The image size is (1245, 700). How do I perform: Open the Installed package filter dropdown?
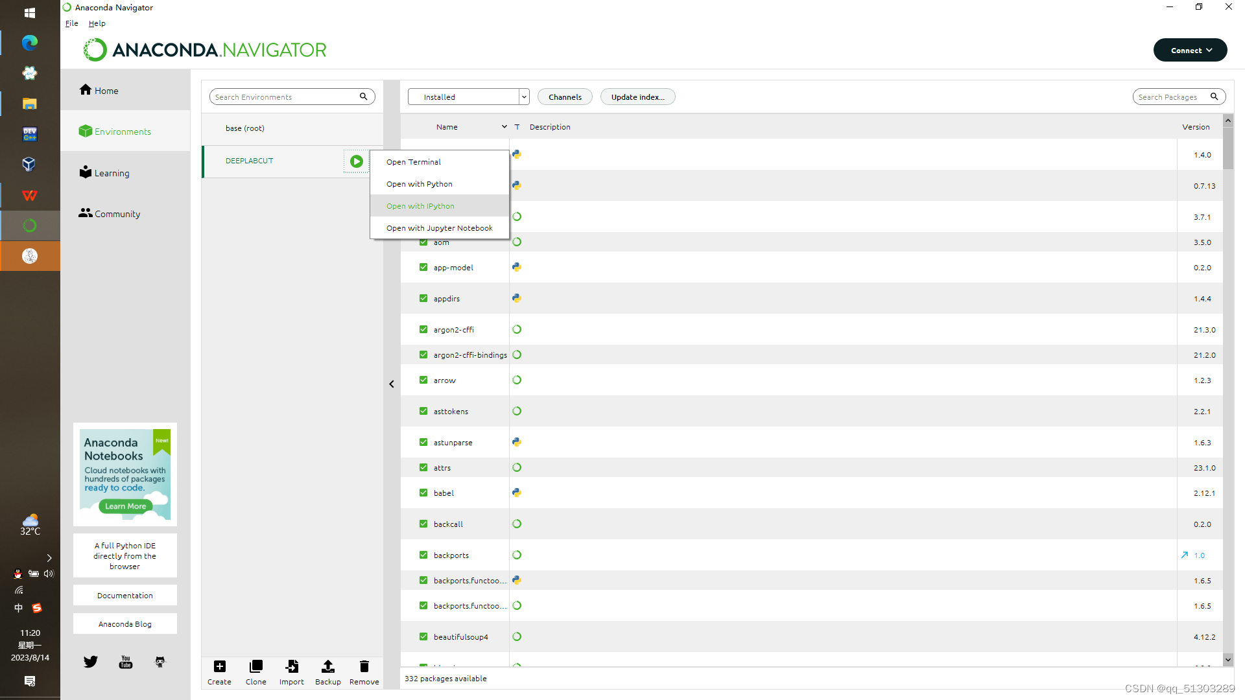(x=469, y=97)
